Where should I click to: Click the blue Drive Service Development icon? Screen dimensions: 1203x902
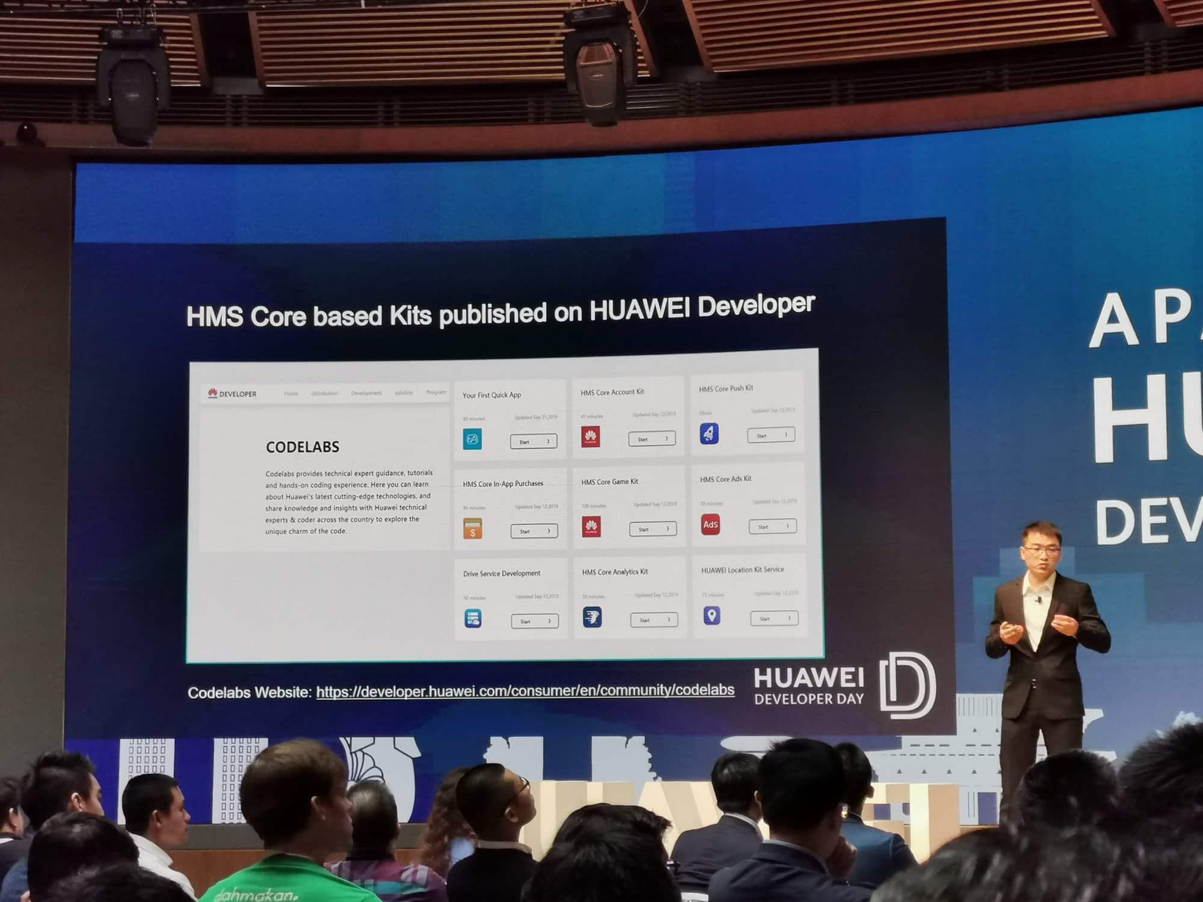[473, 618]
